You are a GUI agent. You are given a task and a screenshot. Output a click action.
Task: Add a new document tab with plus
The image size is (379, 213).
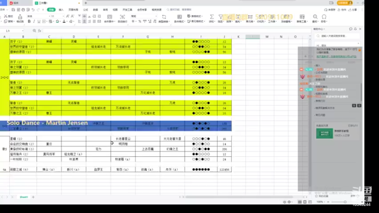(x=86, y=3)
